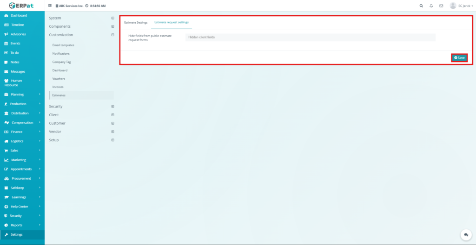This screenshot has width=476, height=245.
Task: Click the Distribution building icon
Action: (7, 113)
